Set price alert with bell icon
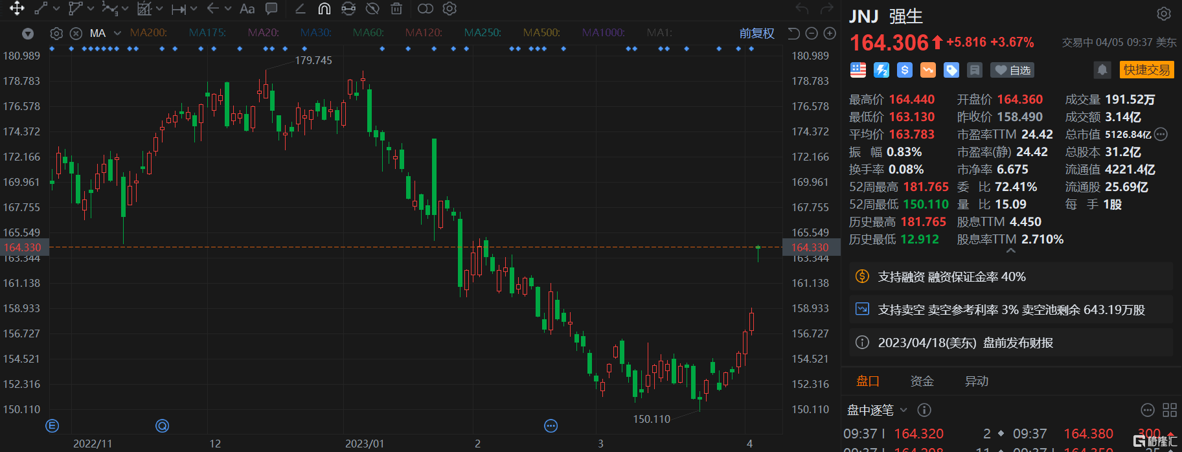The height and width of the screenshot is (452, 1182). click(x=1102, y=70)
